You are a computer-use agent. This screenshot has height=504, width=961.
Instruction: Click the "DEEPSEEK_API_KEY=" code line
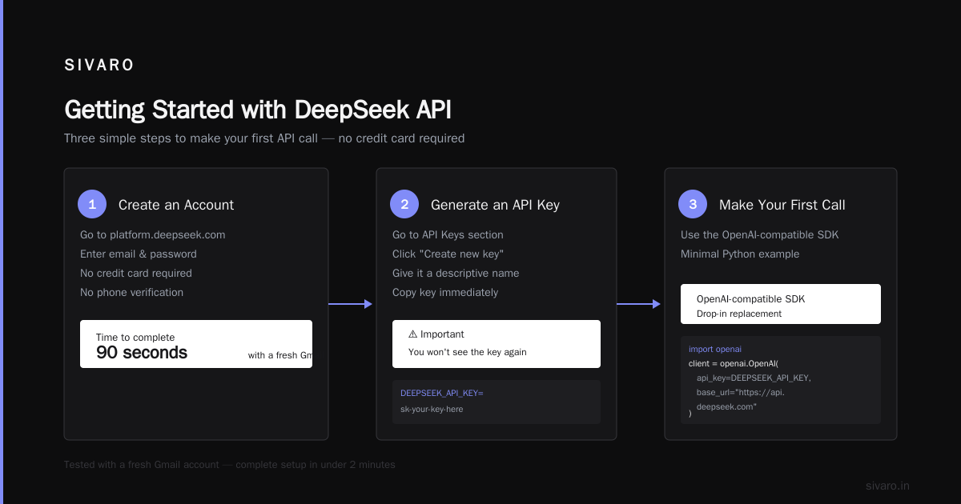click(x=442, y=393)
